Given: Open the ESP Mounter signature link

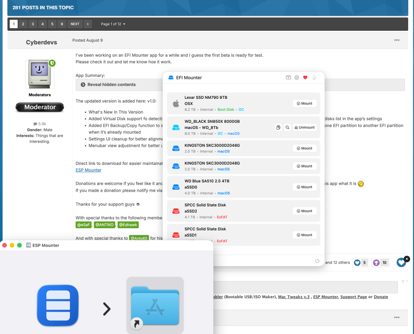Looking at the screenshot, I should pyautogui.click(x=325, y=297).
